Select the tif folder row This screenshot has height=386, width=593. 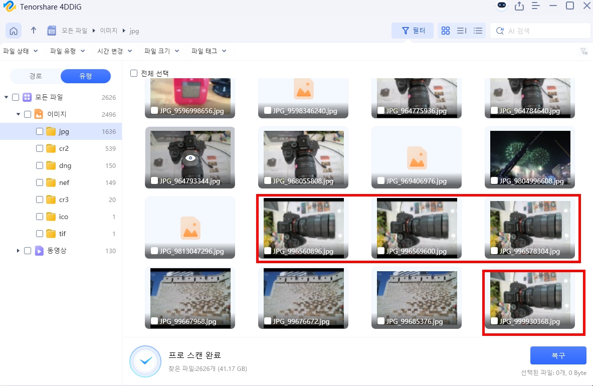tap(61, 234)
